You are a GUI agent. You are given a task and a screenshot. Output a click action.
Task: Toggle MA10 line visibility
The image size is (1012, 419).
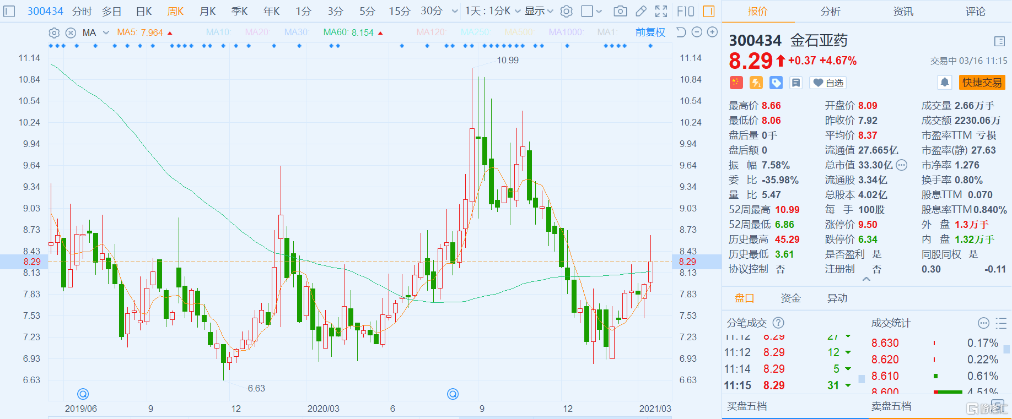pos(218,32)
